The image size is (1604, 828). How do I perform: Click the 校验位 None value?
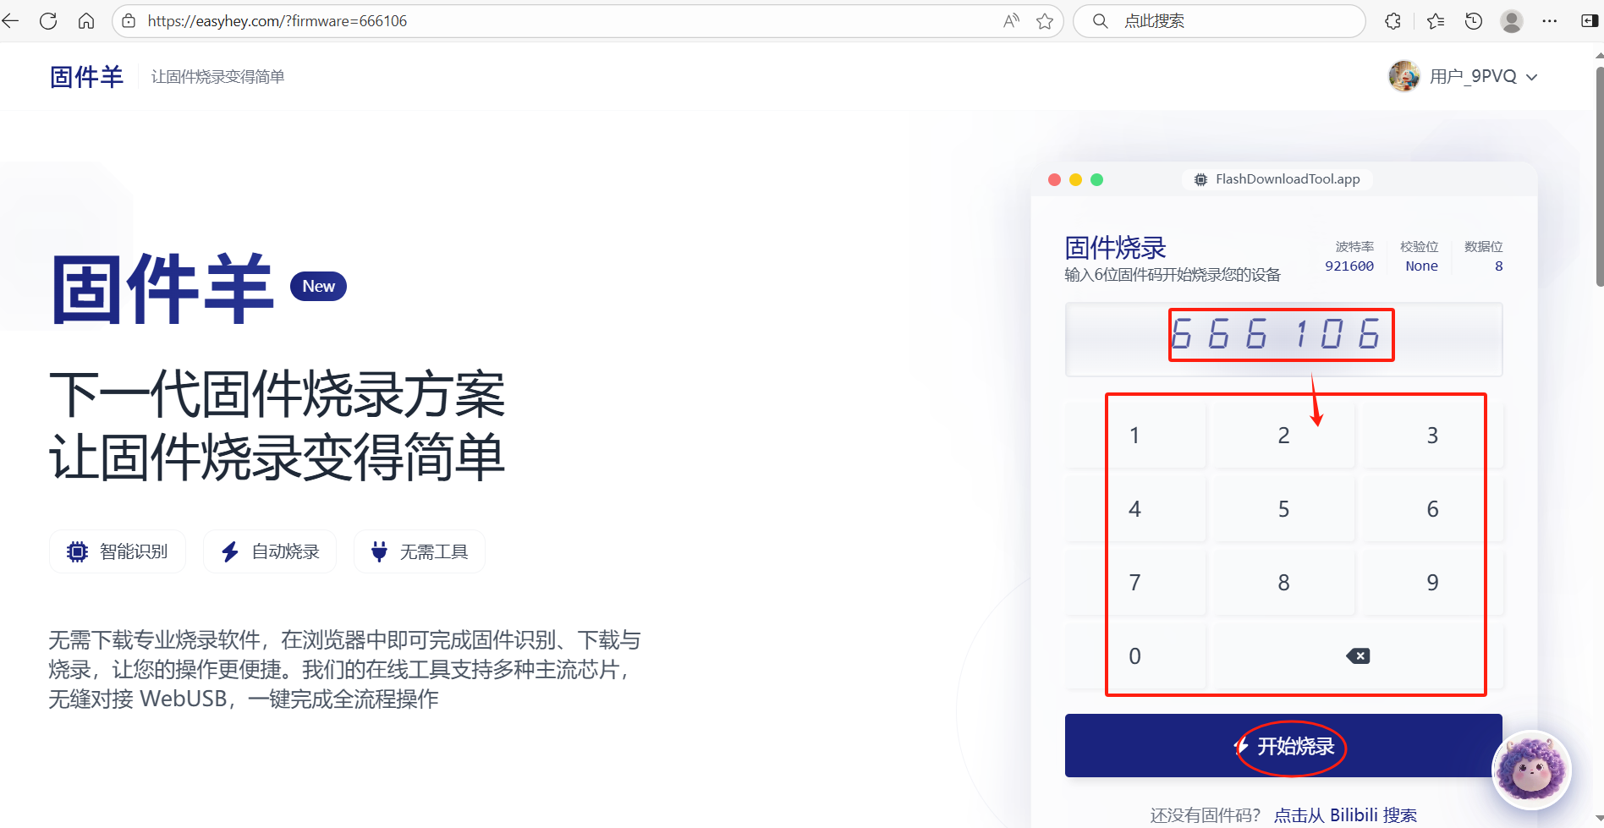(x=1421, y=266)
